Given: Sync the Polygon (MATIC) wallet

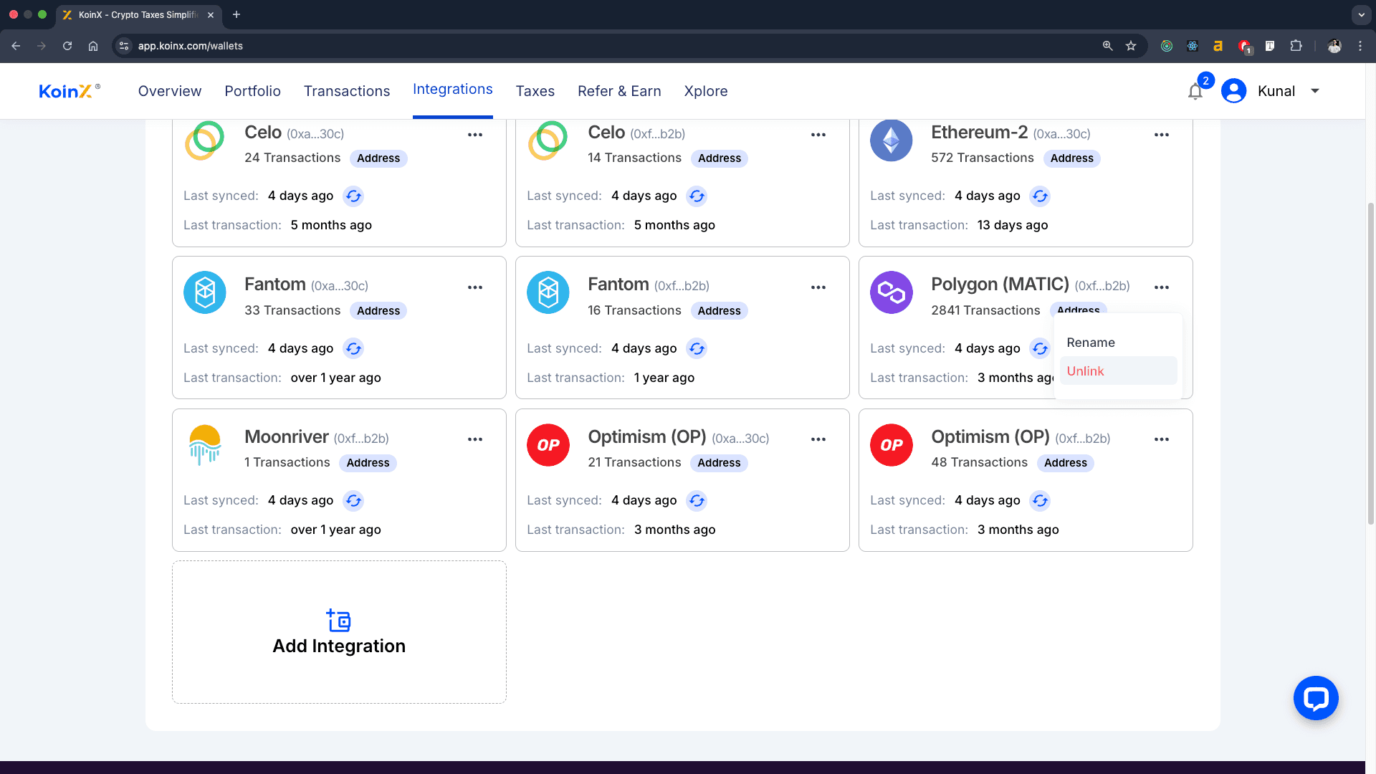Looking at the screenshot, I should (x=1040, y=348).
